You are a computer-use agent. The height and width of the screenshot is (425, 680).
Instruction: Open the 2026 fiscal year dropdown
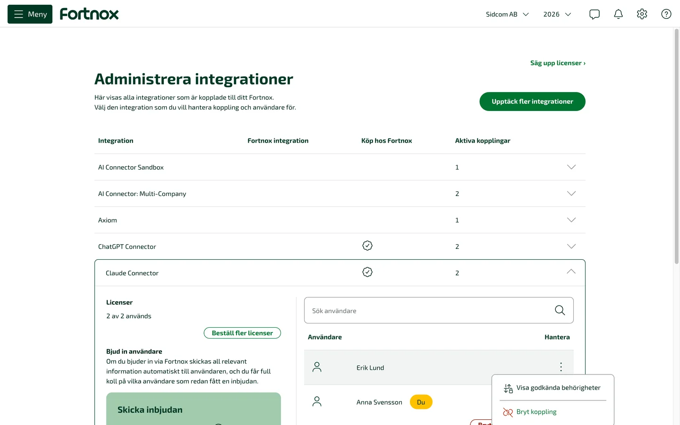coord(557,14)
